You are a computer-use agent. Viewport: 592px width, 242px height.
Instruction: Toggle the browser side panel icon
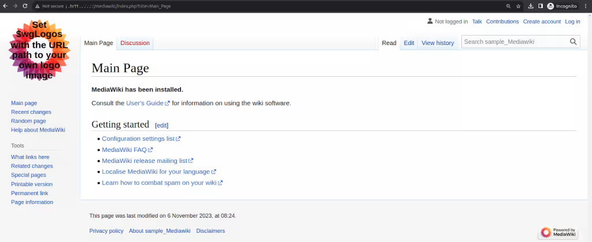pyautogui.click(x=541, y=6)
